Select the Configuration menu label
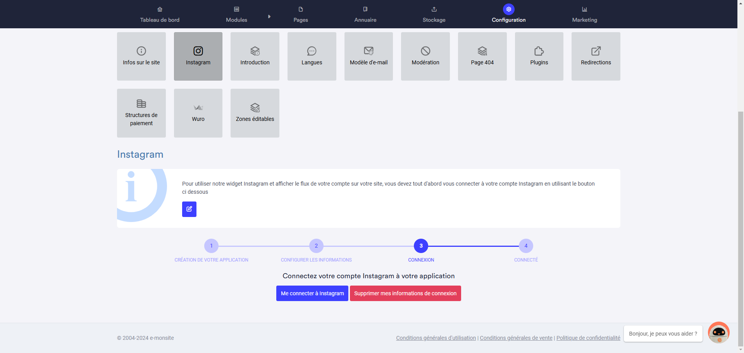The width and height of the screenshot is (744, 353). pyautogui.click(x=509, y=20)
